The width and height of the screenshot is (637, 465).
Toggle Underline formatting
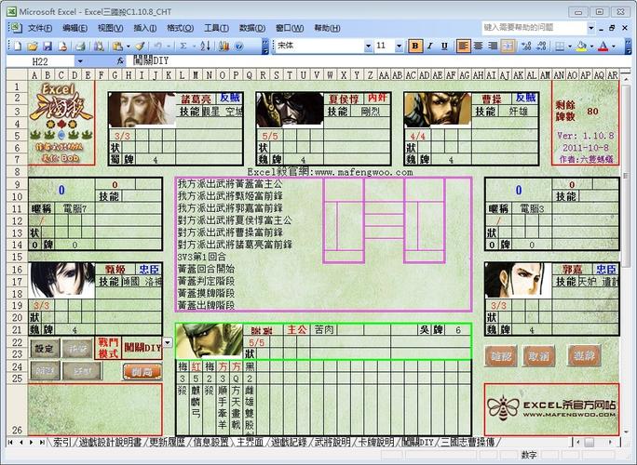click(x=444, y=45)
